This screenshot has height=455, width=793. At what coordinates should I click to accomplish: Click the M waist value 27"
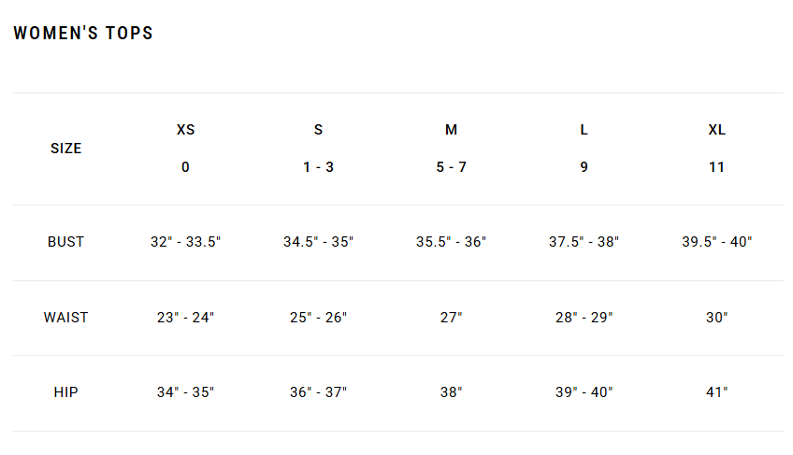click(x=451, y=318)
